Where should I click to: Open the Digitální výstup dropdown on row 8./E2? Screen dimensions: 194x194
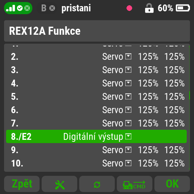[x=97, y=137]
